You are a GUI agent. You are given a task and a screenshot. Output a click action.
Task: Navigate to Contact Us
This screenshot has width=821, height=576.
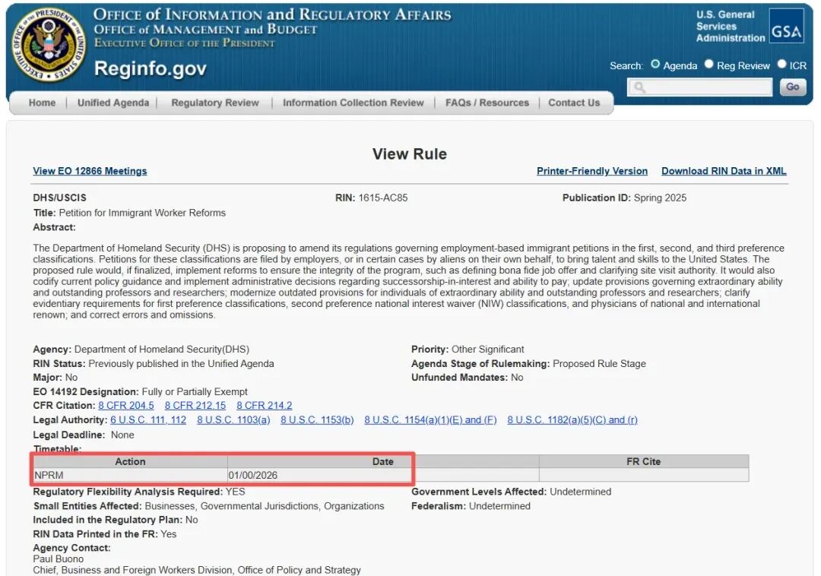pyautogui.click(x=574, y=103)
